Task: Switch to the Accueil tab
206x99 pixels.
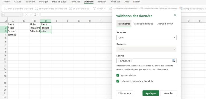Action: (x=18, y=2)
